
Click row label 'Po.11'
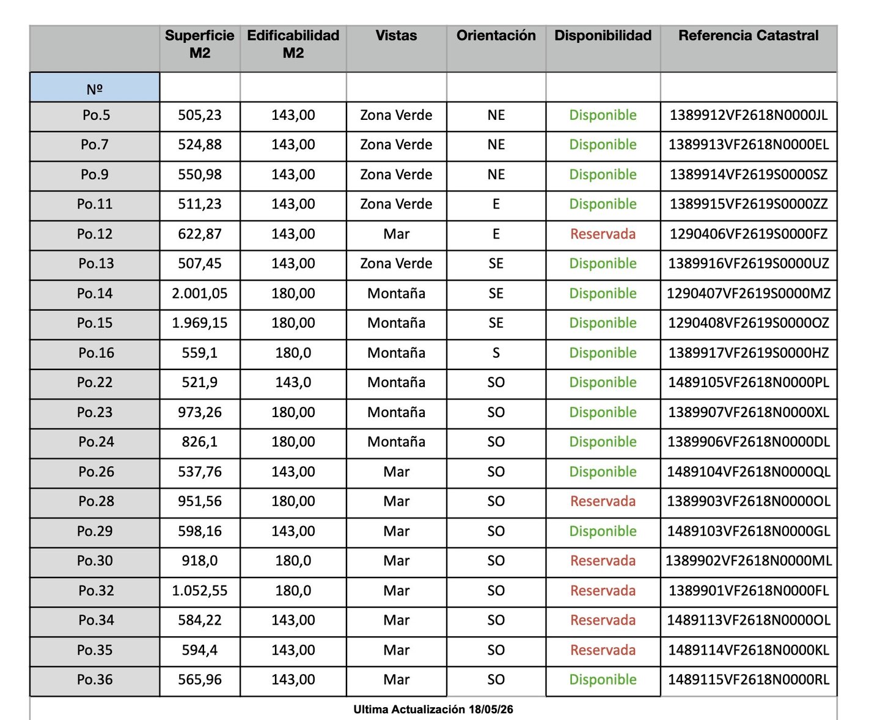[x=95, y=204]
